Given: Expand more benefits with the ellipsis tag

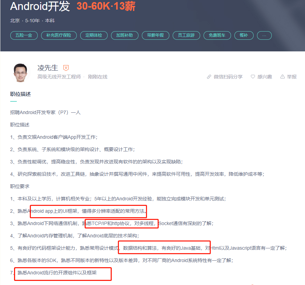Looking at the screenshot, I should tap(264, 35).
